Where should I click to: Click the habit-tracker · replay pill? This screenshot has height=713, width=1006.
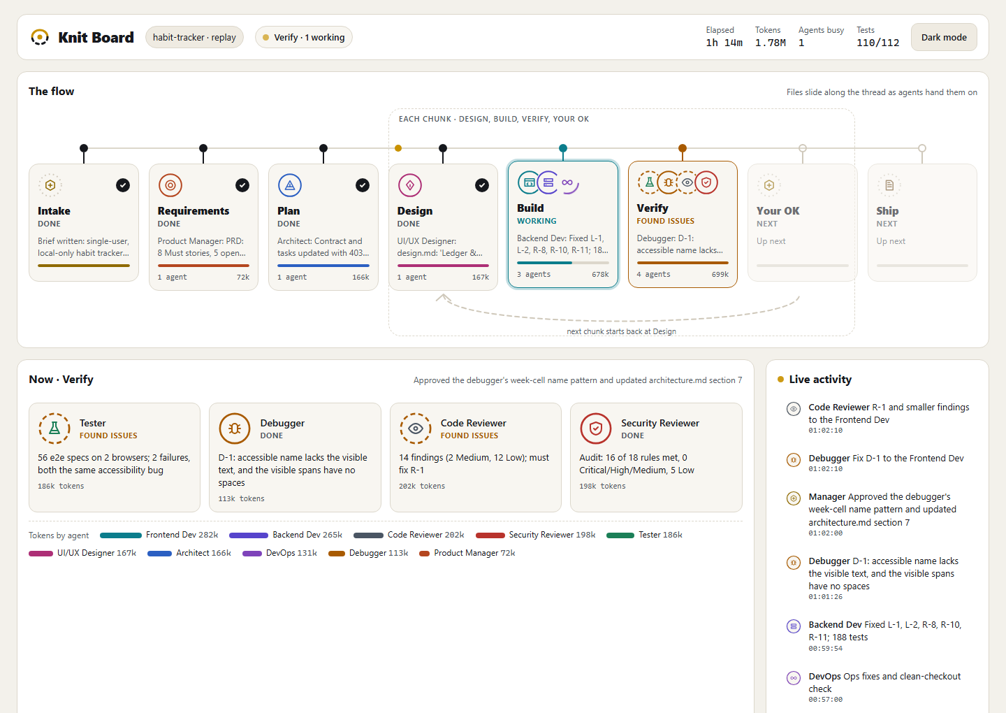(x=194, y=37)
